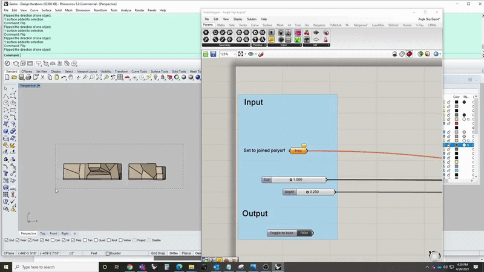The image size is (484, 272).
Task: Click the light bulb Hide icon in Rhino toolbar
Action: click(x=155, y=77)
